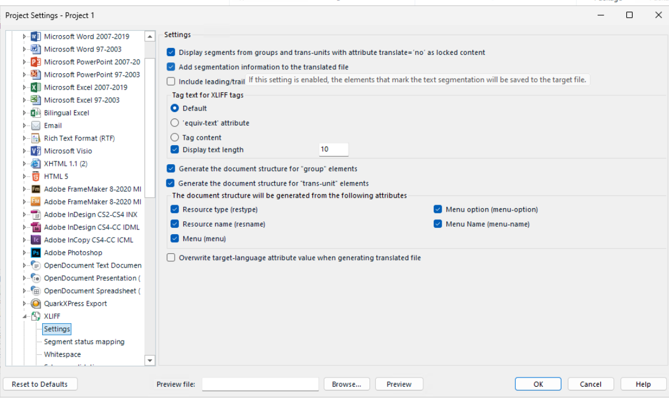Open Segment status mapping under XLIFF
669x411 pixels.
point(84,342)
